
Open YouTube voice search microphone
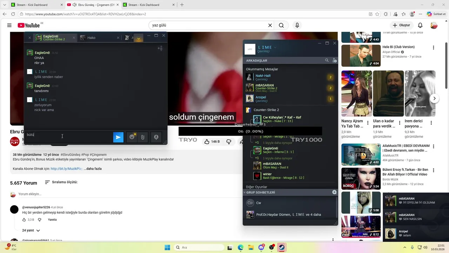[x=297, y=25]
